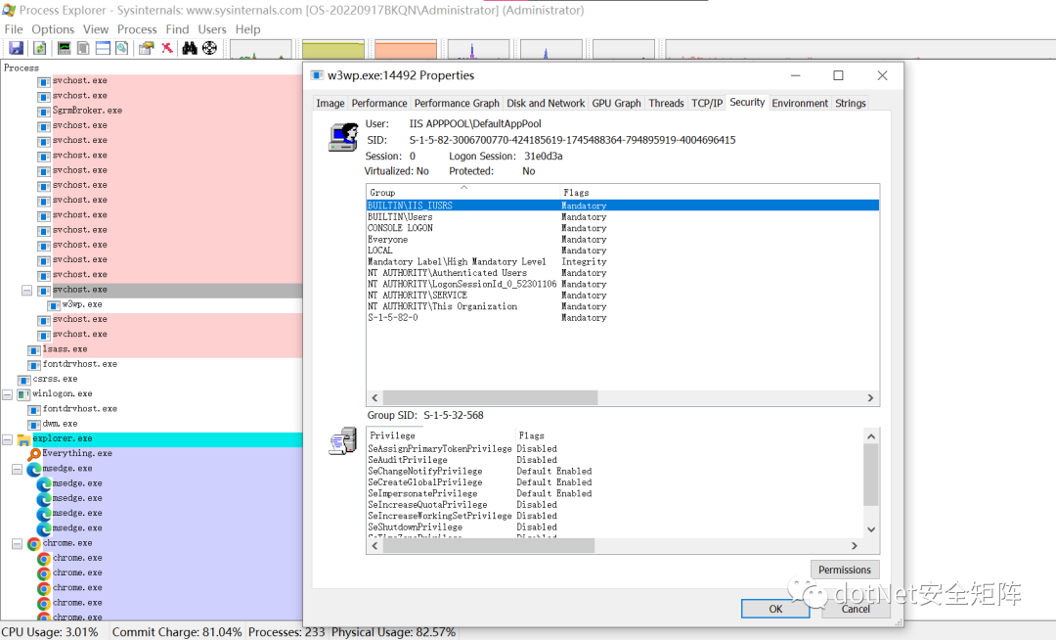Screen dimensions: 1056x640
Task: Click the w3wp.exe process icon in tree
Action: click(54, 305)
